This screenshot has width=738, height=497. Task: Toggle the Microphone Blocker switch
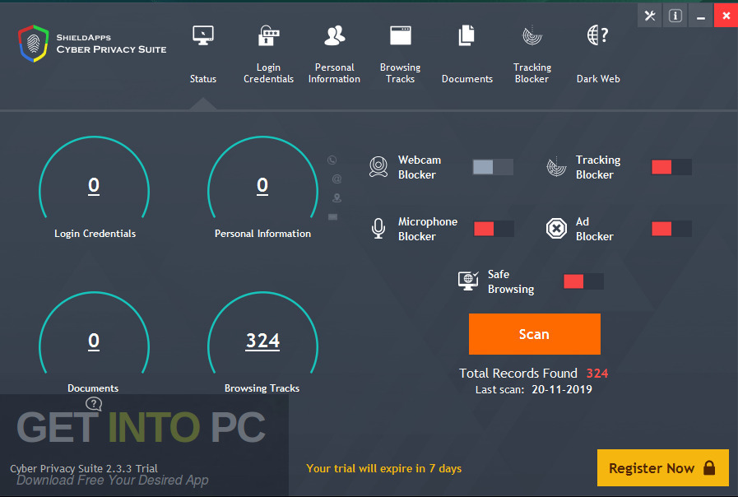click(x=494, y=229)
